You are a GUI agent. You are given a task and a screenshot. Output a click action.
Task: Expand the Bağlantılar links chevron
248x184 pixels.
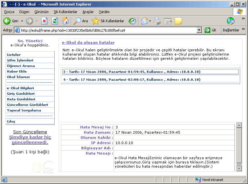(243, 29)
